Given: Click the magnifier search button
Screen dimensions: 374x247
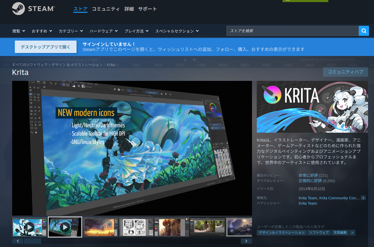Looking at the screenshot, I should [364, 31].
